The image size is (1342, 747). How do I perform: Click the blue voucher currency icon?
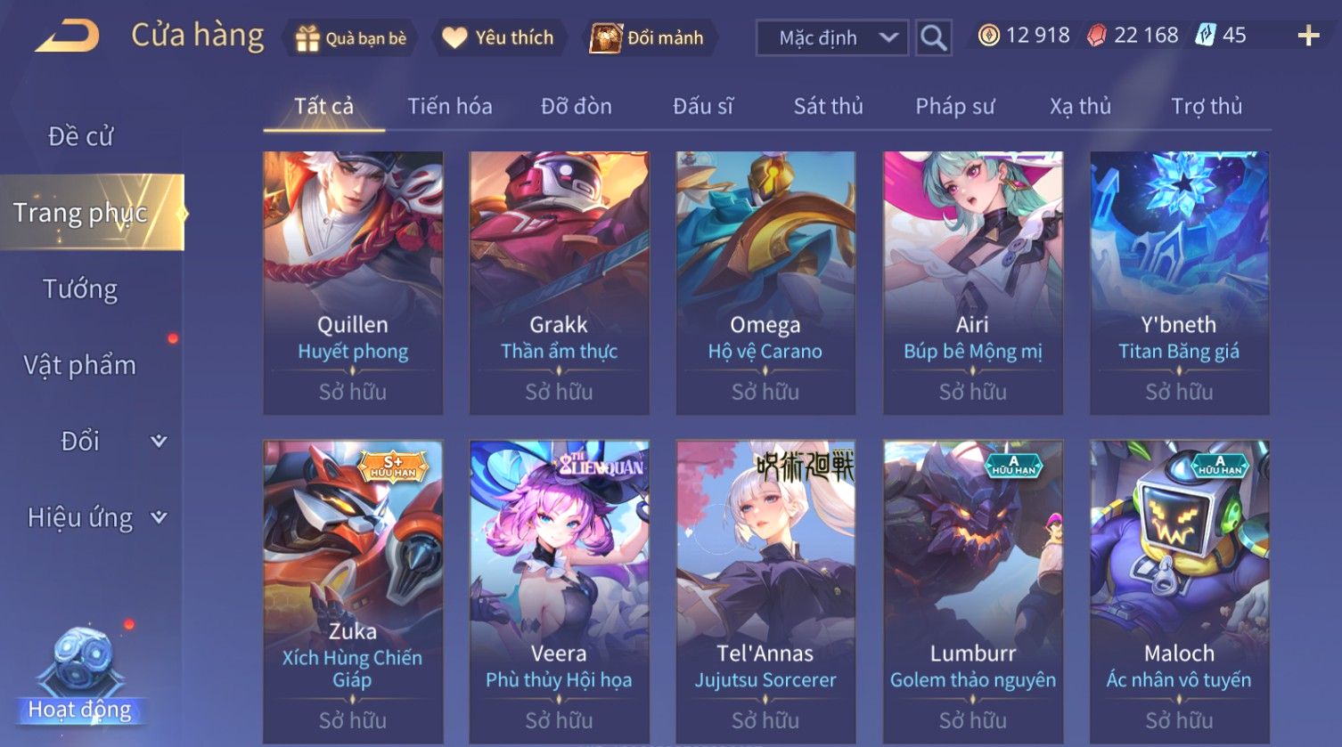point(1206,36)
